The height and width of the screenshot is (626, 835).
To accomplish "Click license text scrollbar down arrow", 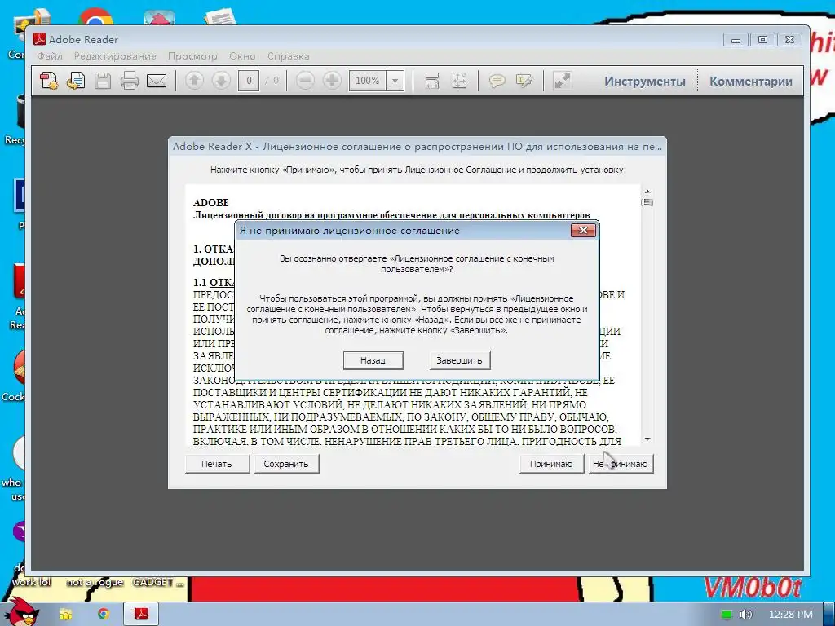I will coord(647,439).
